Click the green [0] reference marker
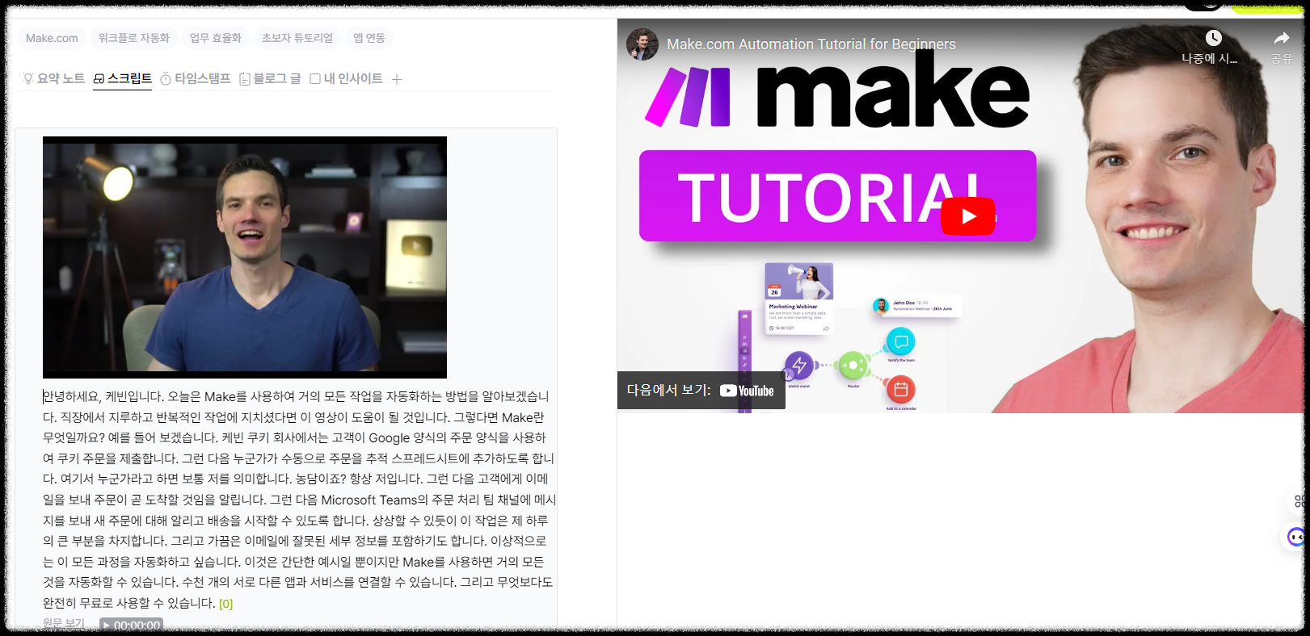Viewport: 1310px width, 636px height. (x=226, y=604)
